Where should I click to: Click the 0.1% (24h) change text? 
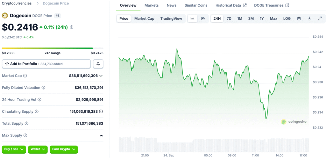[x=56, y=27]
